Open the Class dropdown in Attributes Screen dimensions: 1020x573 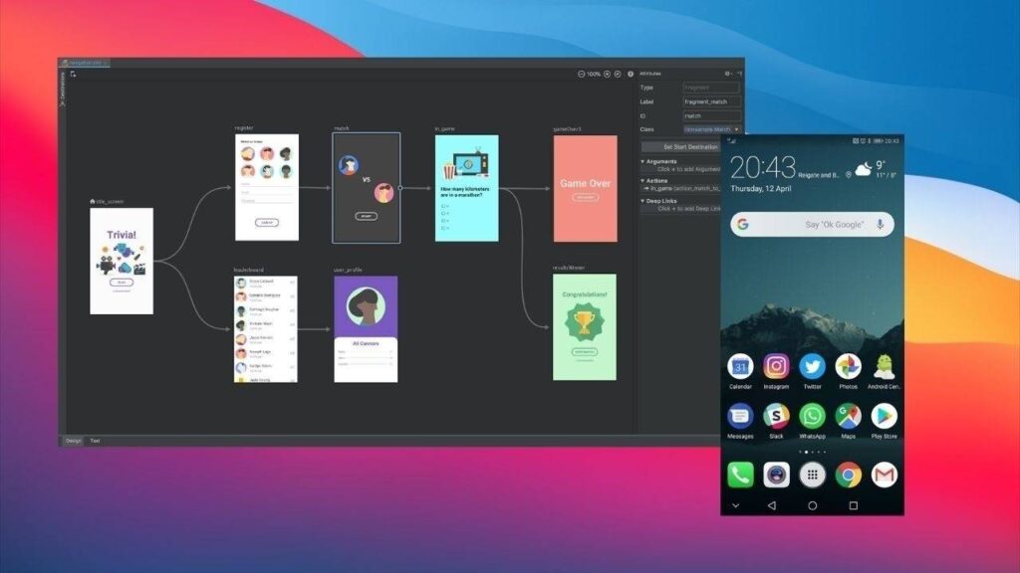[x=711, y=129]
